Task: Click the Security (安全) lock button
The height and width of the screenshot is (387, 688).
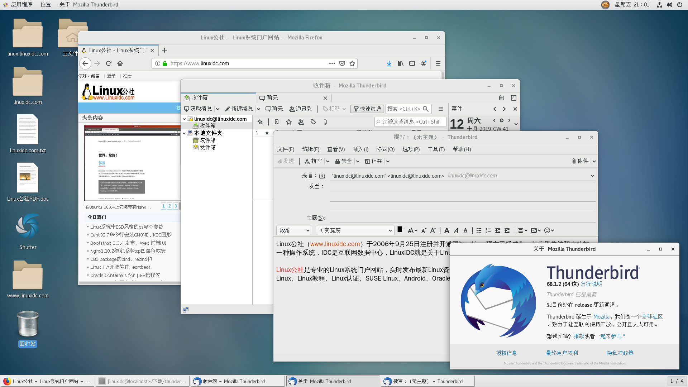Action: pyautogui.click(x=343, y=161)
